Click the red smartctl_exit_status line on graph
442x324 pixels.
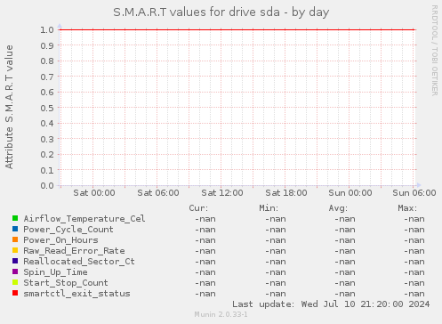pos(237,29)
